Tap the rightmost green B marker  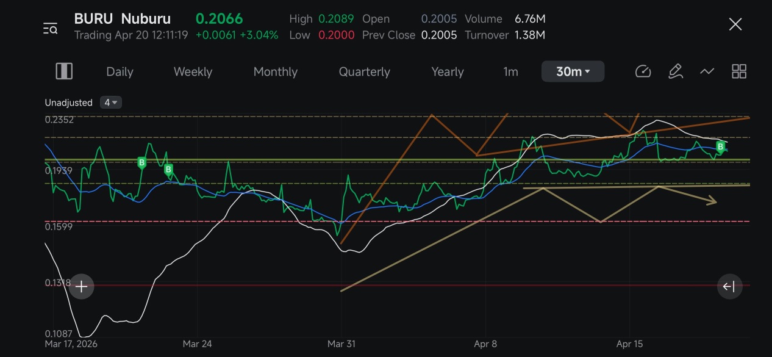coord(721,146)
